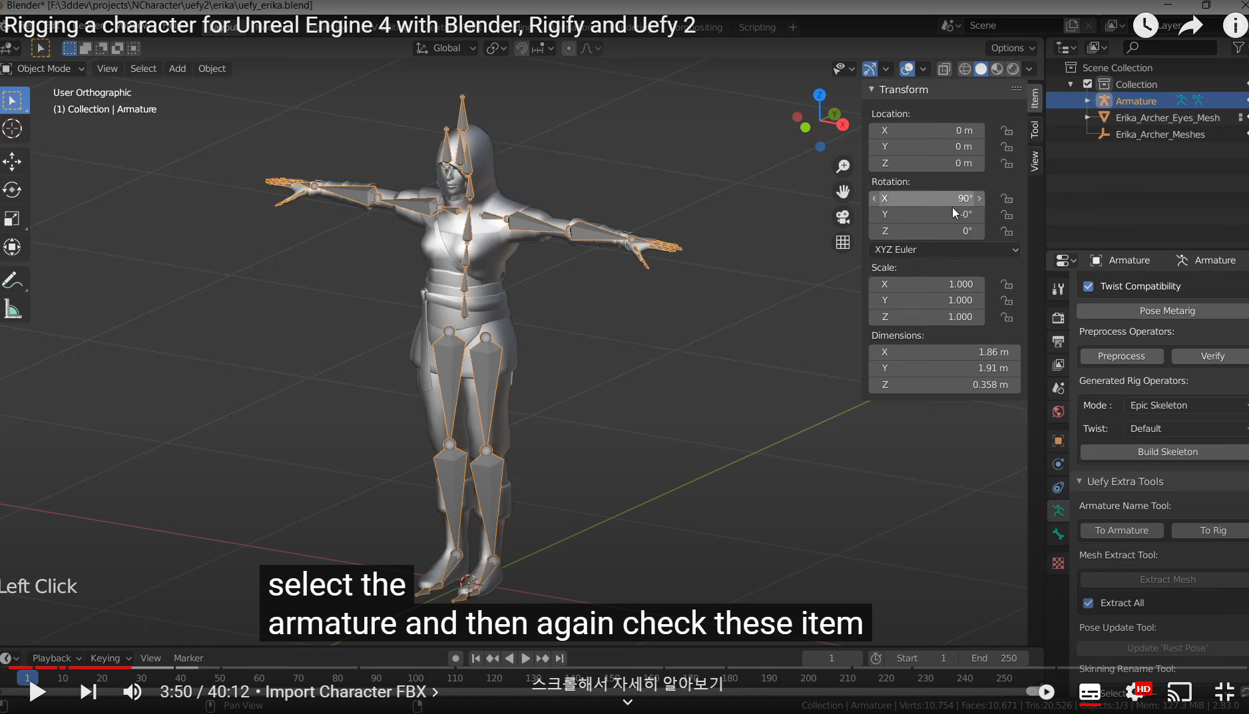The height and width of the screenshot is (714, 1249).
Task: Open the Object menu
Action: click(212, 69)
